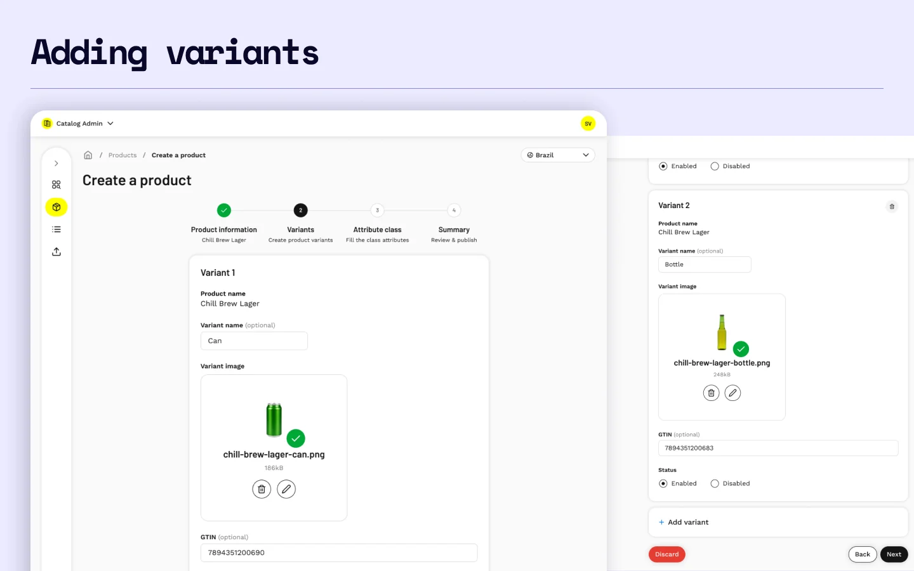Click Next to continue
The image size is (914, 571).
coord(894,555)
